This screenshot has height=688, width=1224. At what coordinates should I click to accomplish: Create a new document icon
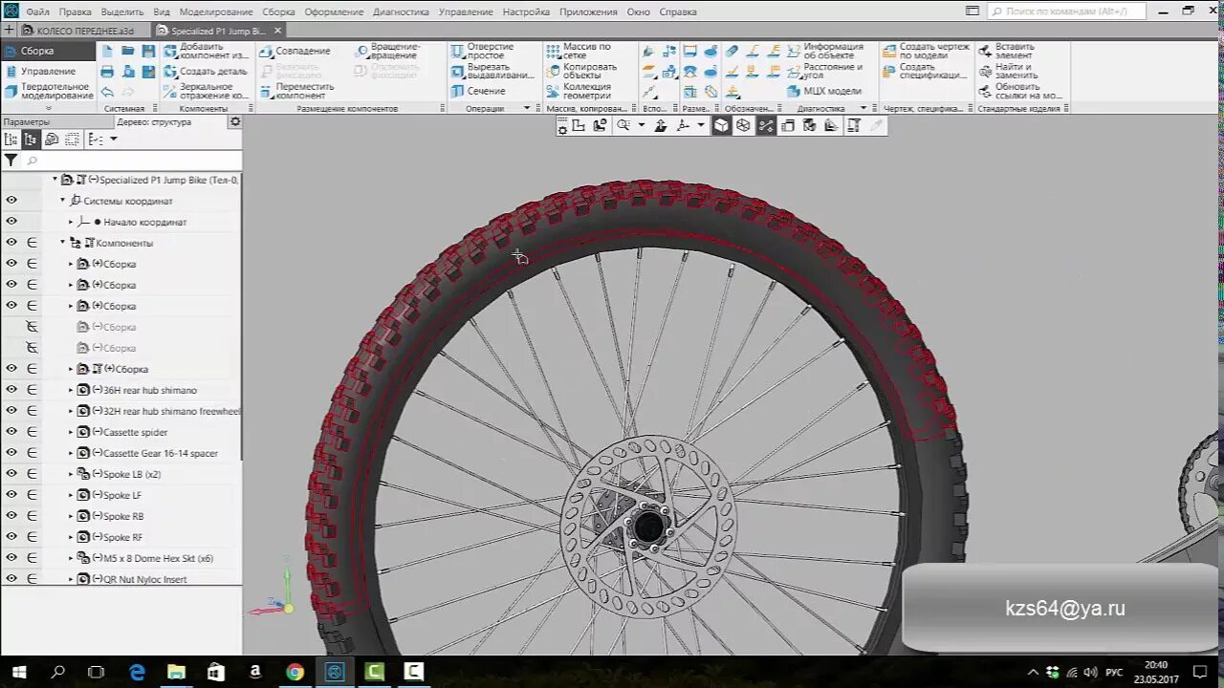pos(107,51)
